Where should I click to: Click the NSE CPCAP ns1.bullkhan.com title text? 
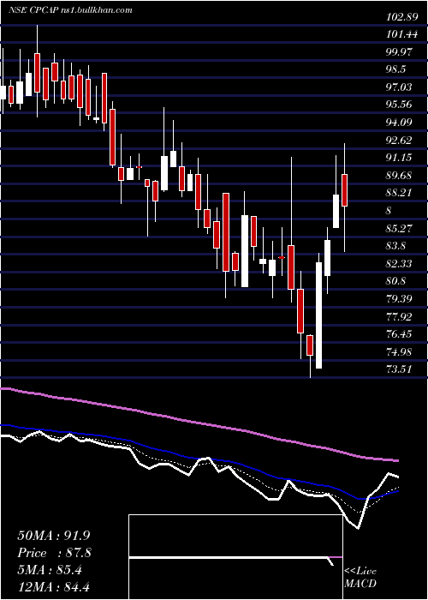pos(71,10)
